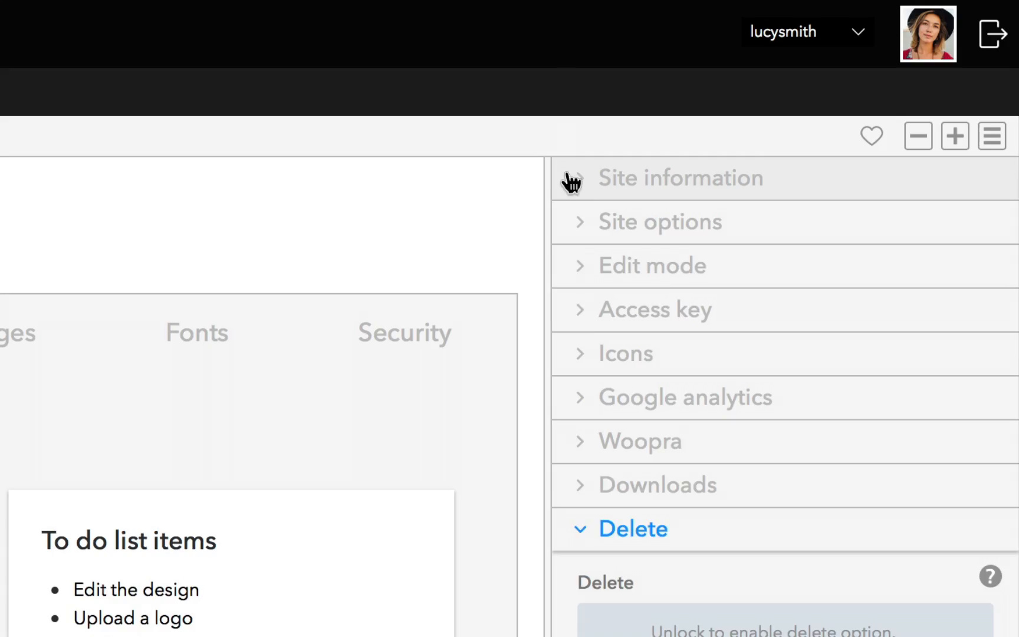Open the lucysmith account dropdown
1019x637 pixels.
pyautogui.click(x=807, y=32)
